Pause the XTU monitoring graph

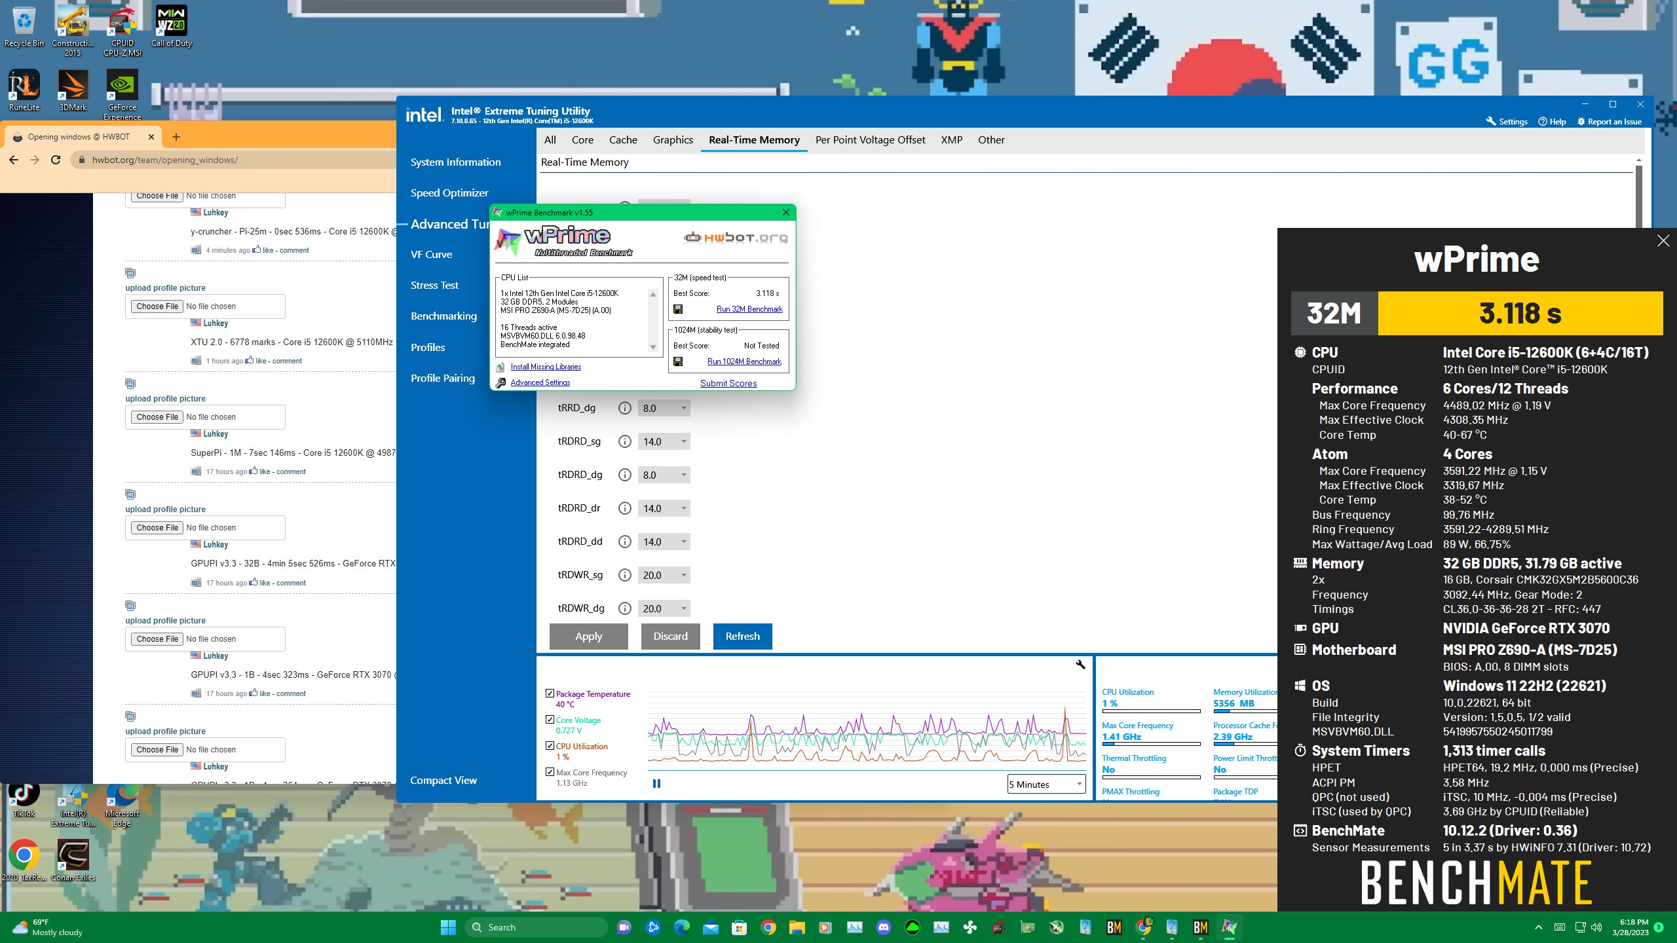pos(656,783)
